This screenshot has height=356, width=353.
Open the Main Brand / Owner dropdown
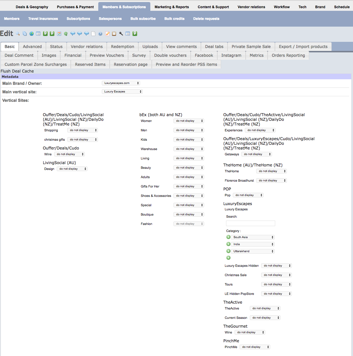pyautogui.click(x=121, y=83)
